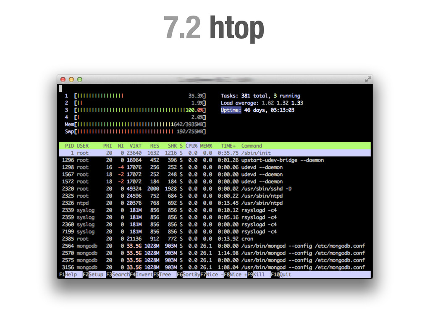This screenshot has height=323, width=430.
Task: Activate F3 Search in the footer
Action: click(x=118, y=274)
